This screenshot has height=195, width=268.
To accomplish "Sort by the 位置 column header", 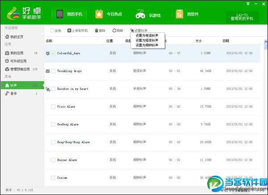I will click(110, 41).
